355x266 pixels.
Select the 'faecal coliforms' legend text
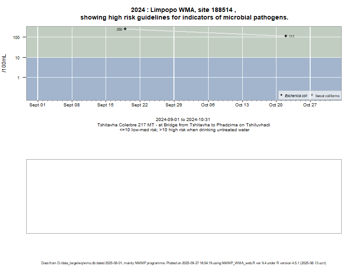(327, 96)
